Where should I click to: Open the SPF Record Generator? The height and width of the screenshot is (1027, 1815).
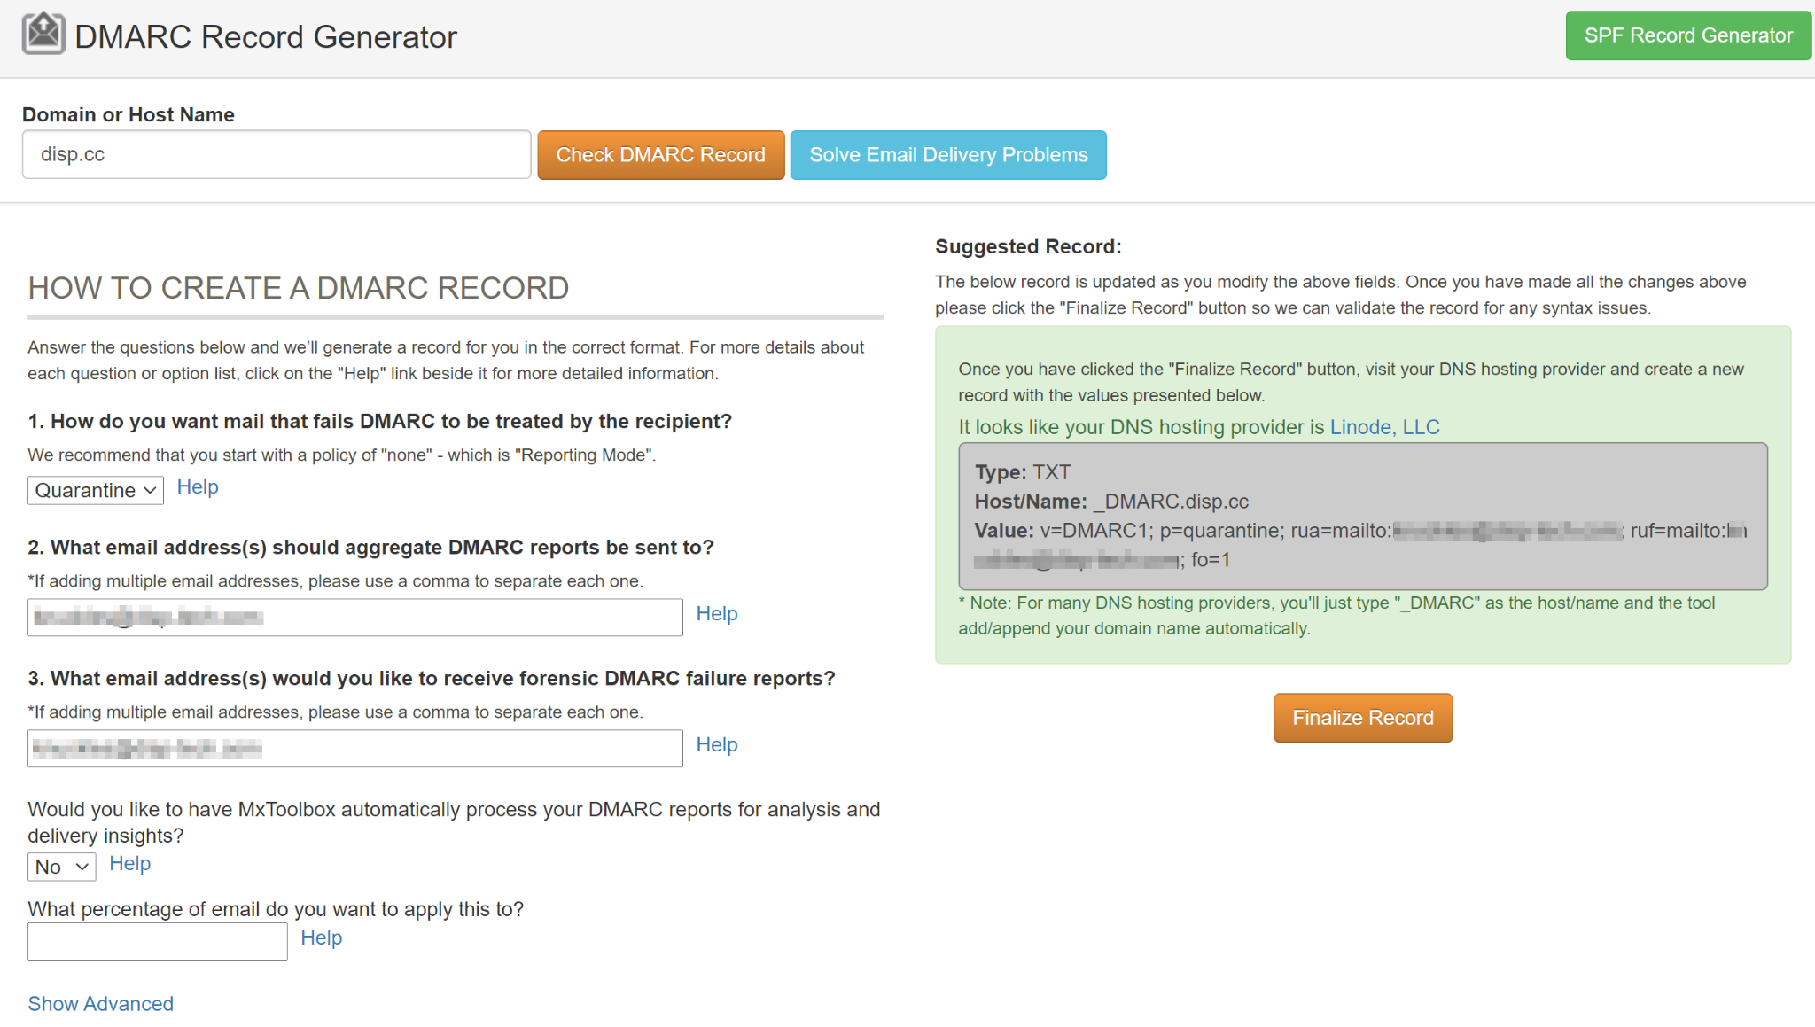pos(1687,35)
